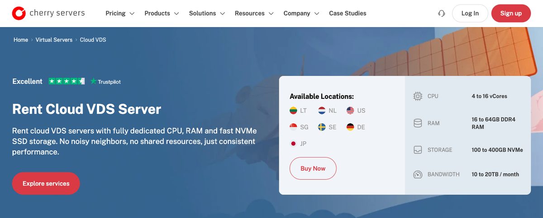
Task: Expand the Solutions dropdown menu
Action: click(207, 14)
